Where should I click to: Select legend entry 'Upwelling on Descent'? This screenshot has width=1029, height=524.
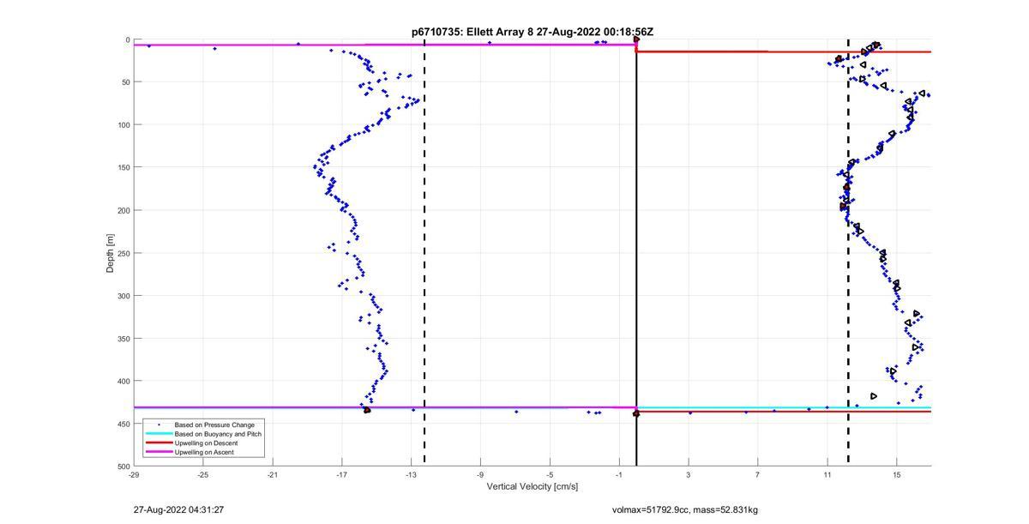(x=206, y=443)
